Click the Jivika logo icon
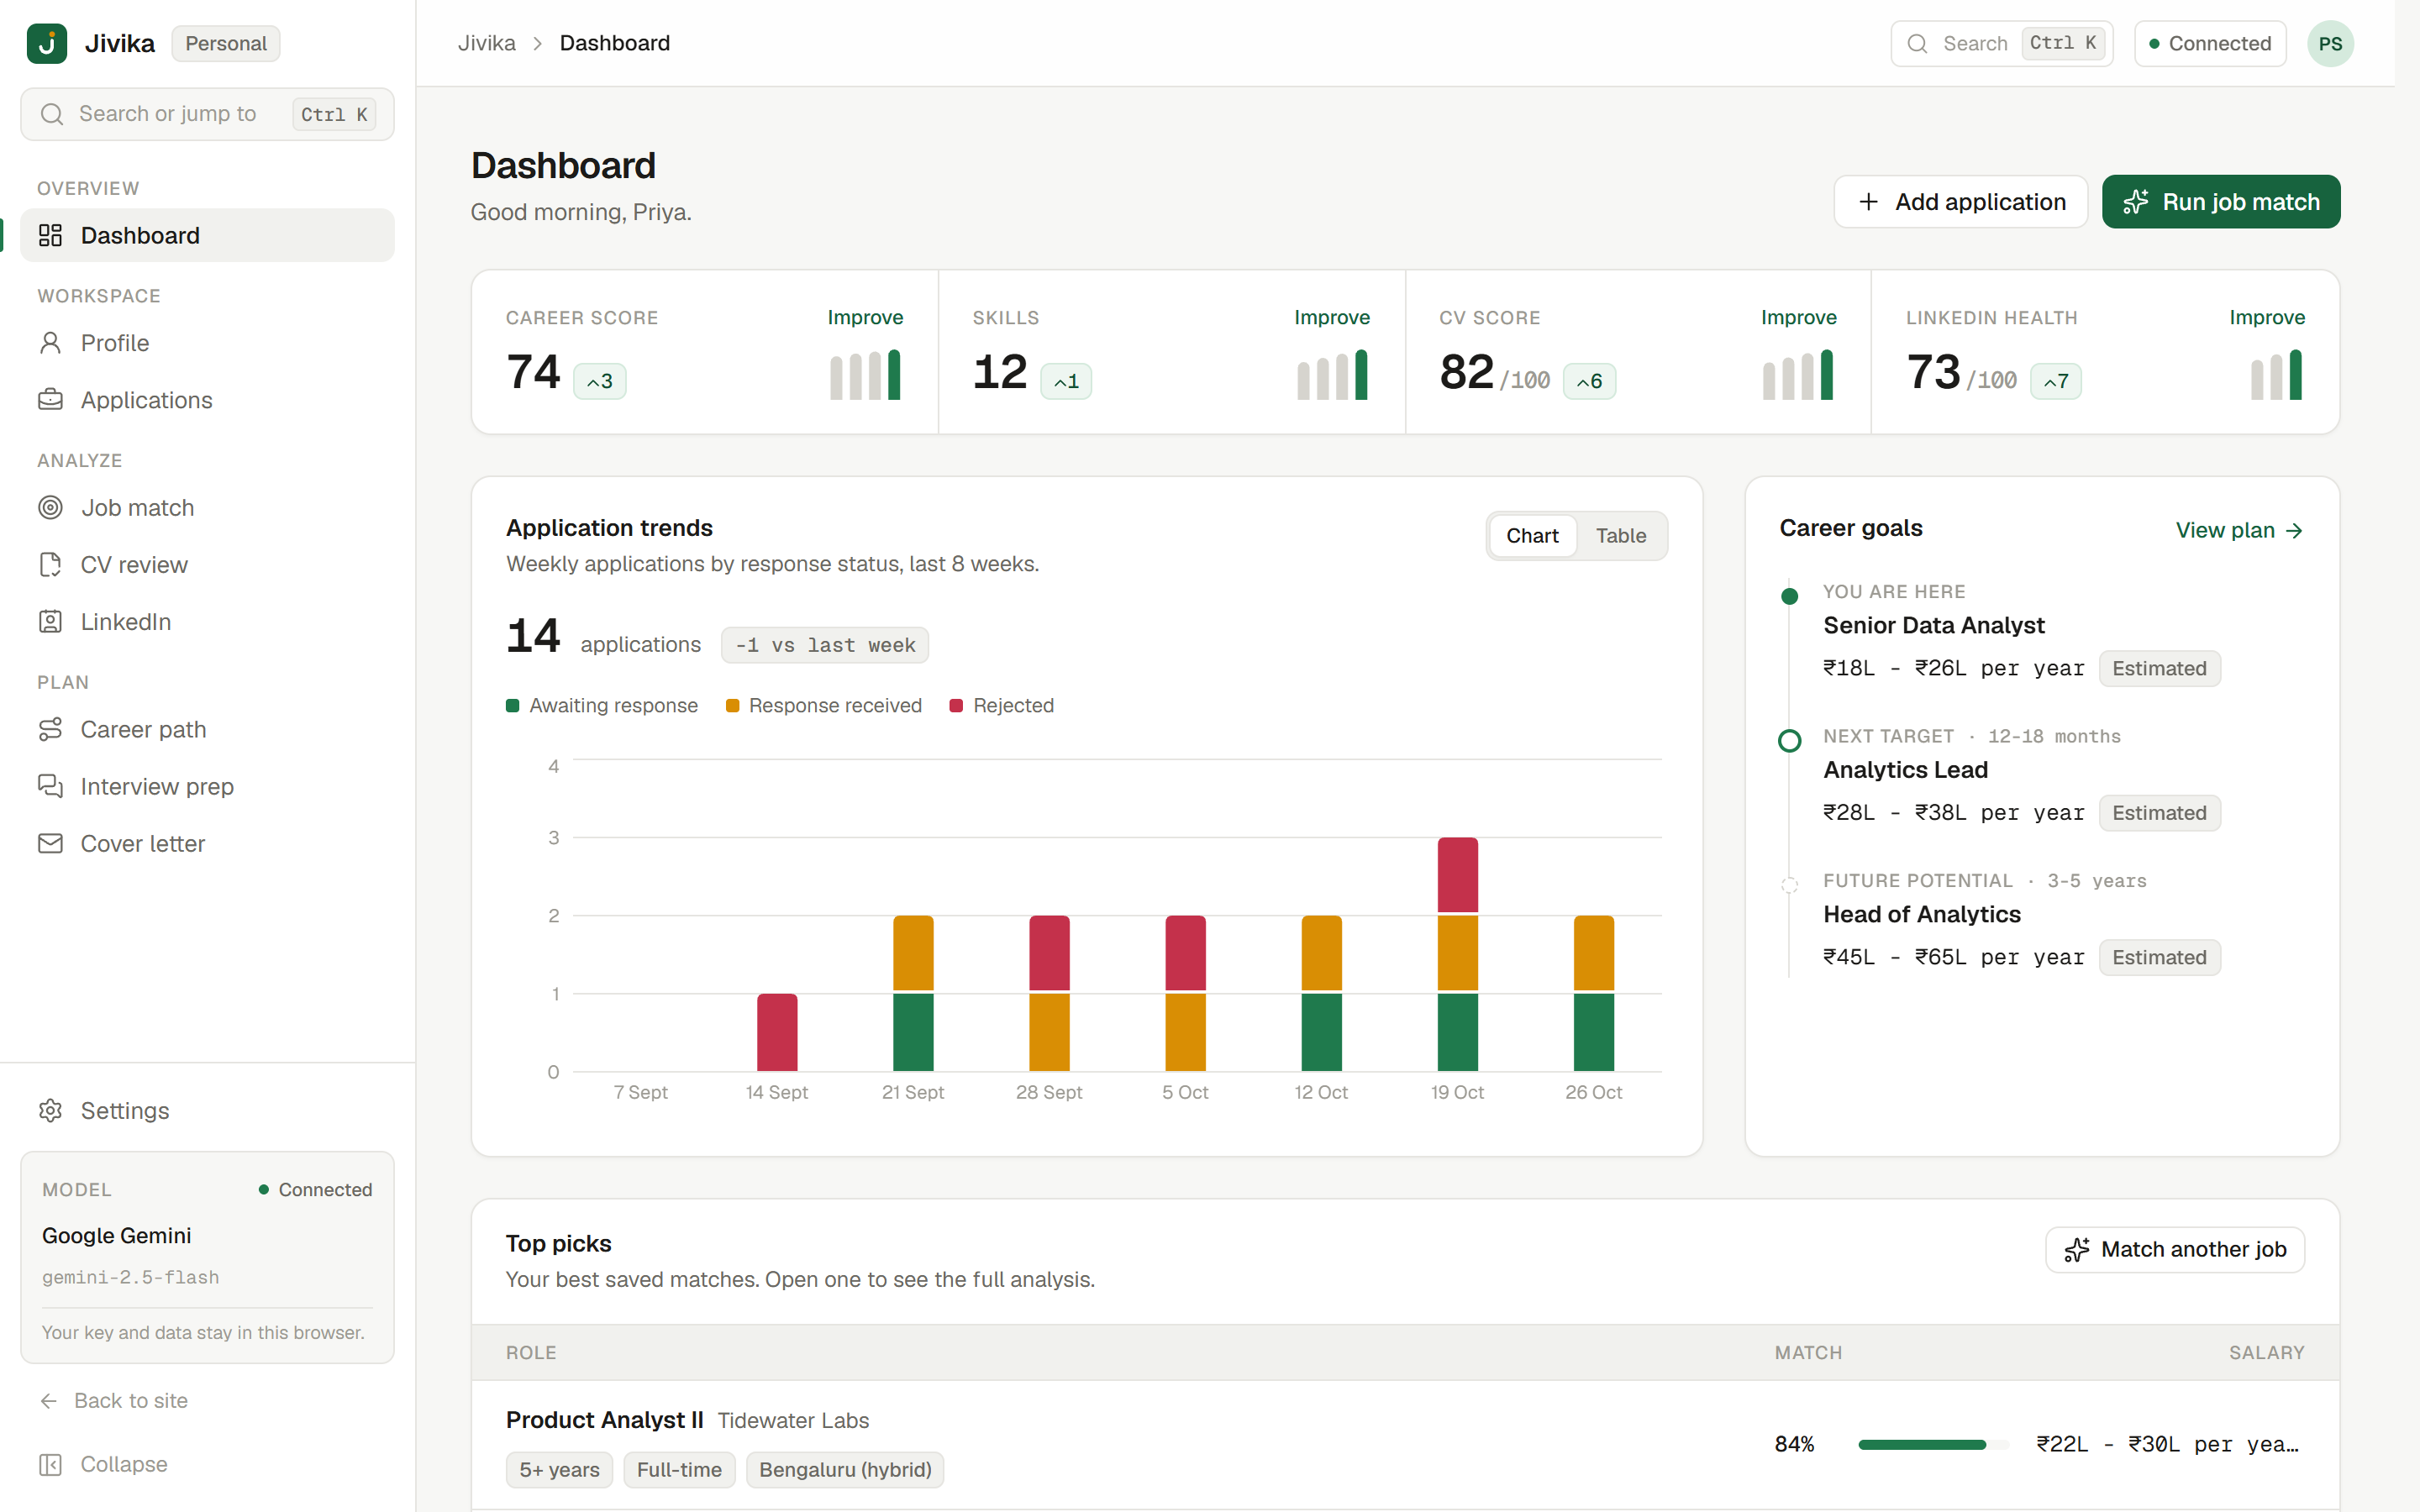 point(46,43)
